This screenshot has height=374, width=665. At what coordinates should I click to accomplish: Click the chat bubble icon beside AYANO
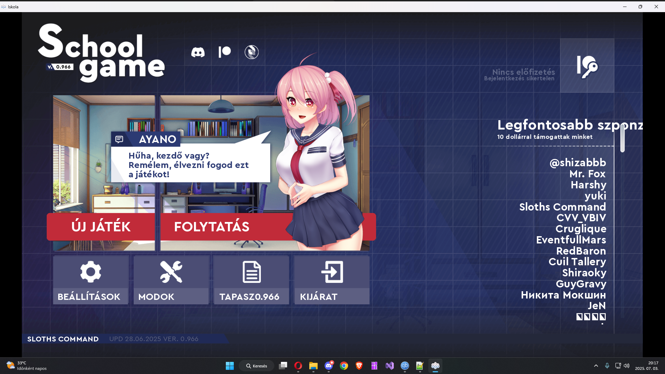tap(119, 139)
